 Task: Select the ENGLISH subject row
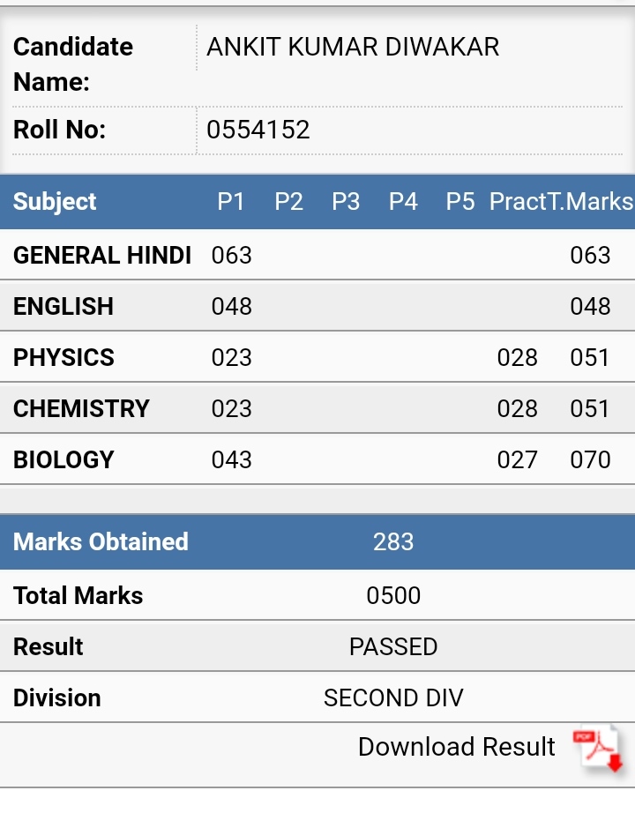tap(317, 307)
